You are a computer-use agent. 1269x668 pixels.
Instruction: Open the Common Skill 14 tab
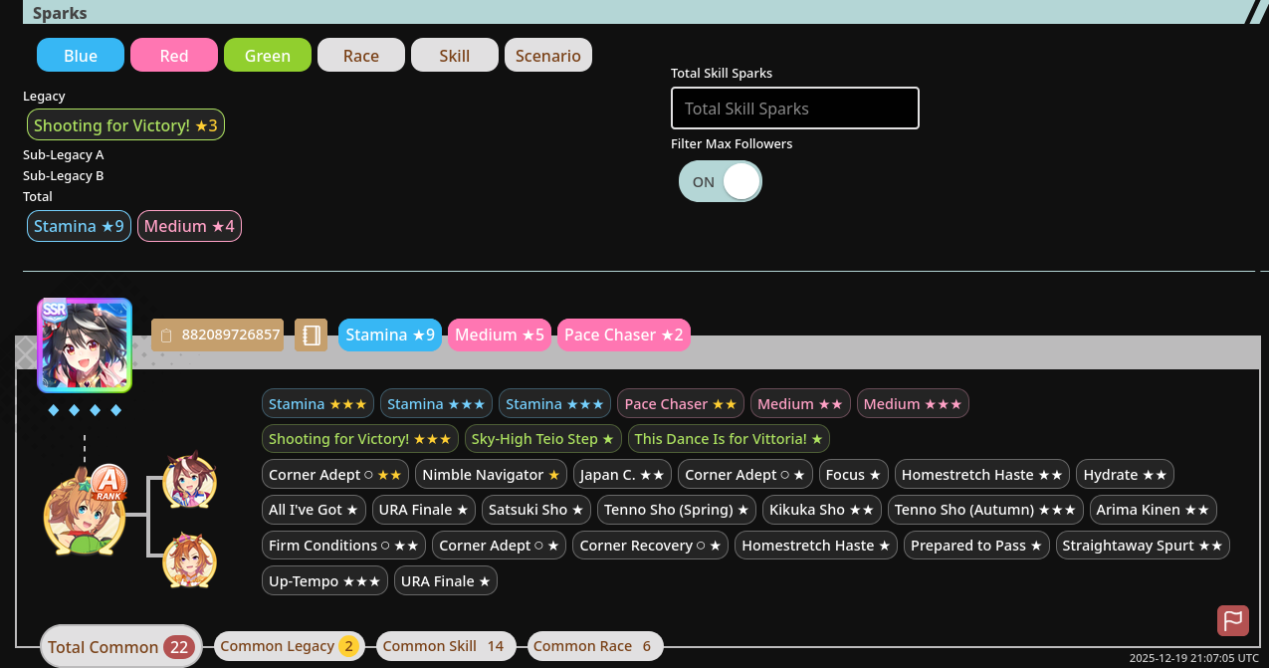[447, 646]
